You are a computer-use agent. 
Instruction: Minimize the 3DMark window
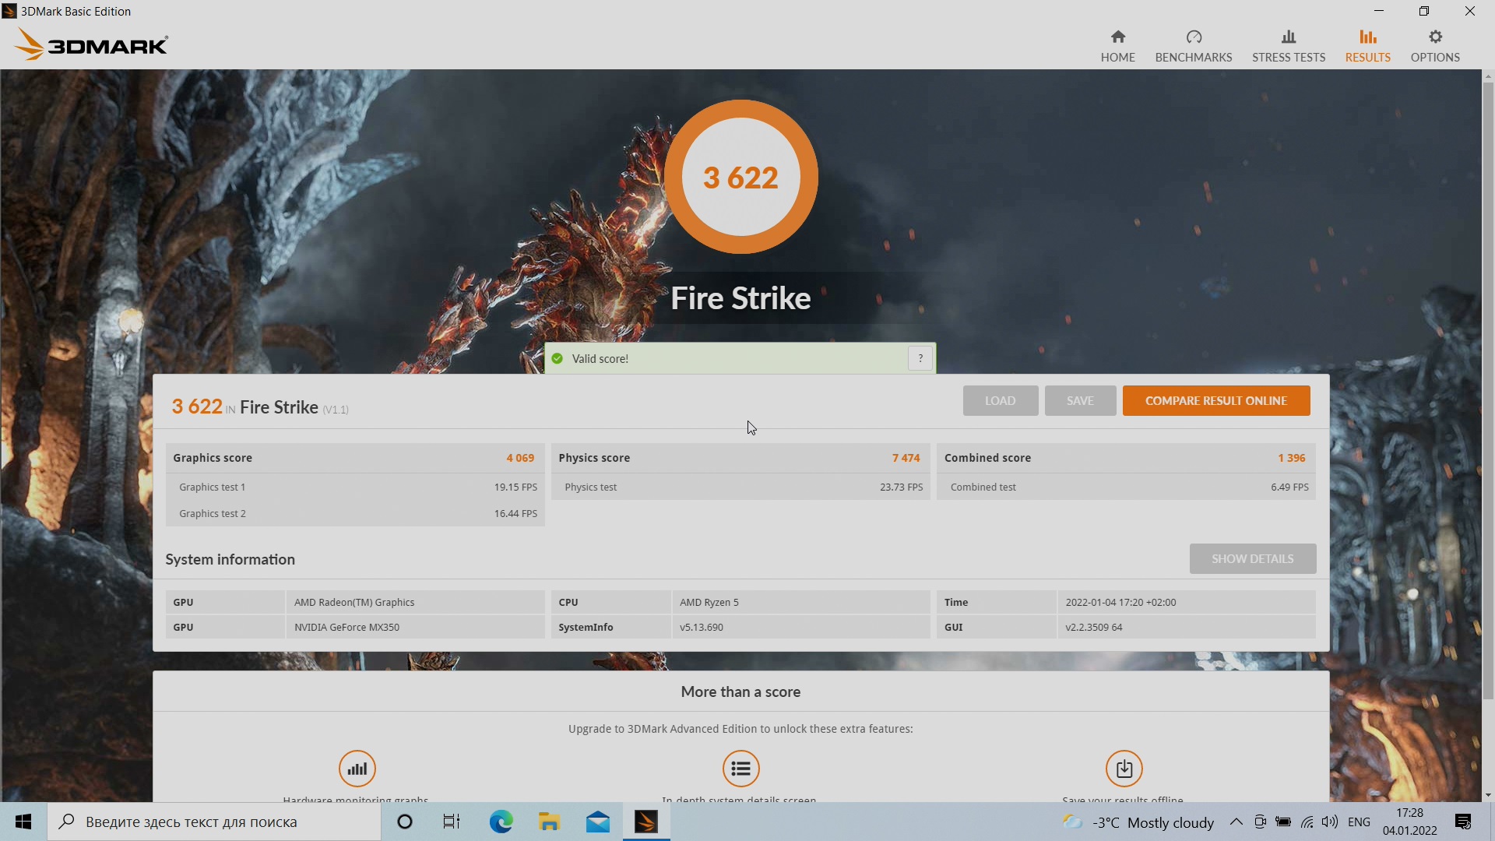pos(1379,11)
